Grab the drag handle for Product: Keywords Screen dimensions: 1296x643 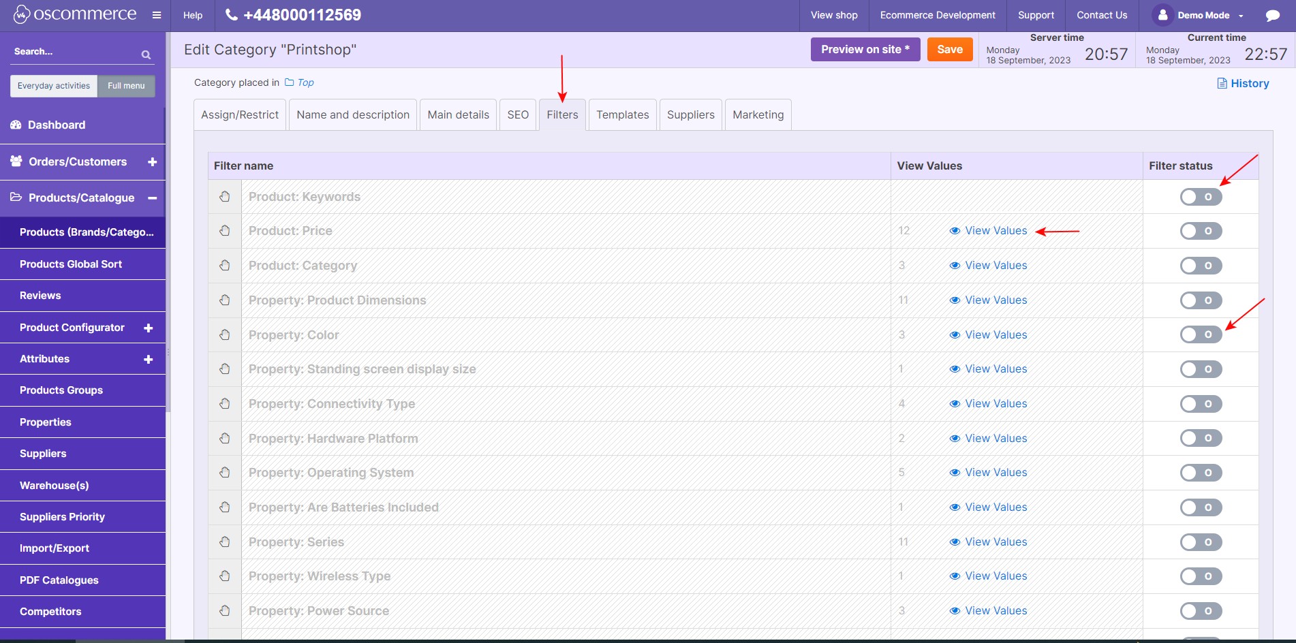pyautogui.click(x=225, y=196)
